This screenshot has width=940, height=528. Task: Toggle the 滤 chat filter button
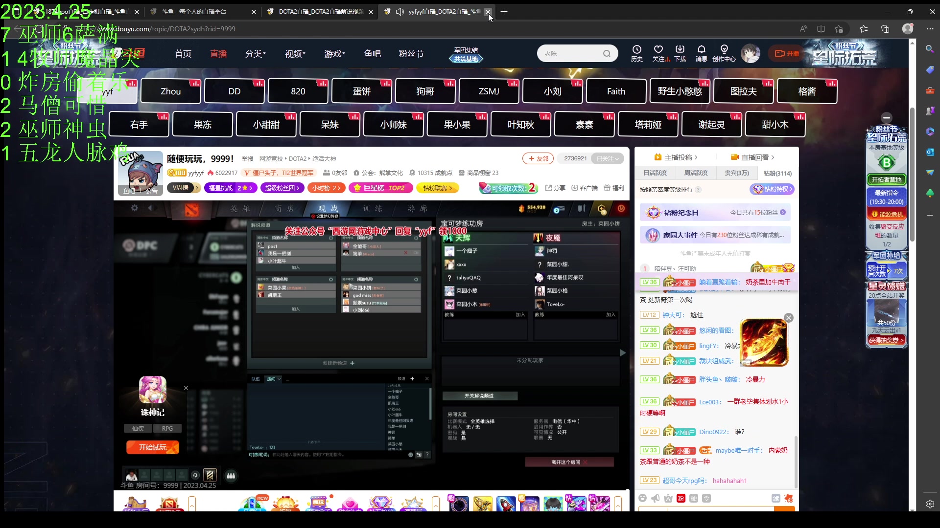775,498
